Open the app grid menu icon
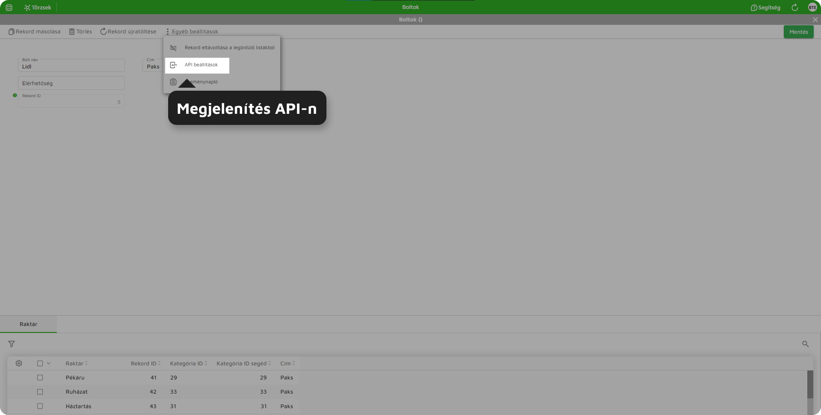This screenshot has width=821, height=415. [9, 7]
